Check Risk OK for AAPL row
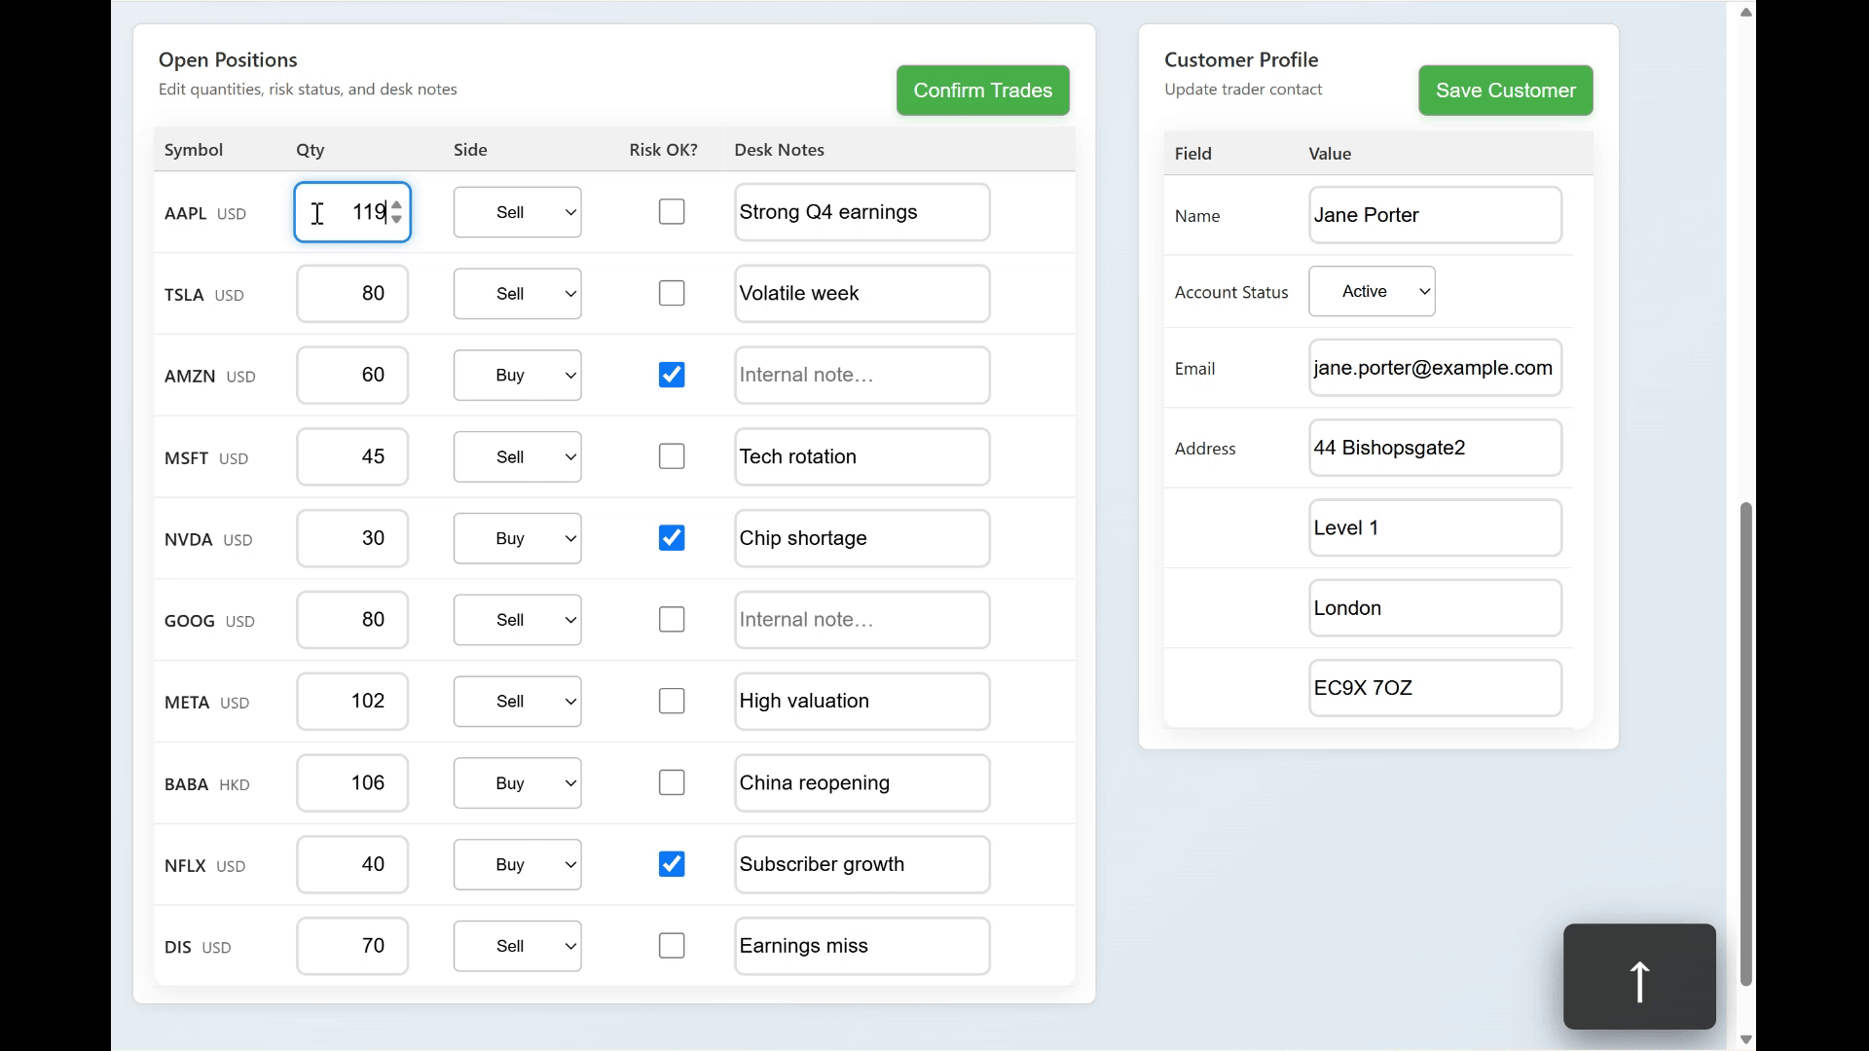 (x=672, y=212)
